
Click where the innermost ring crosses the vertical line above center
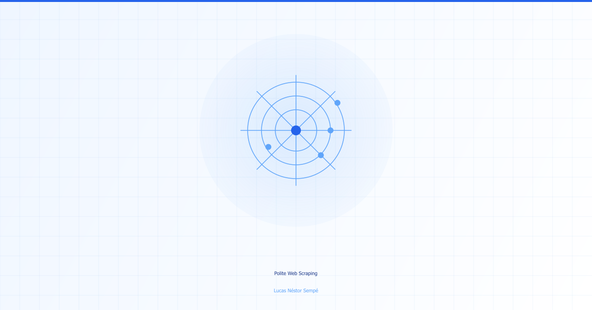tap(296, 110)
